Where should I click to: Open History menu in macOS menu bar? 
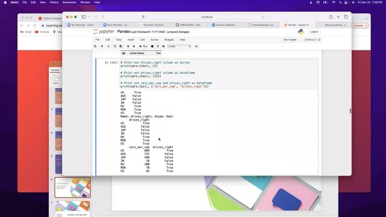(54, 2)
